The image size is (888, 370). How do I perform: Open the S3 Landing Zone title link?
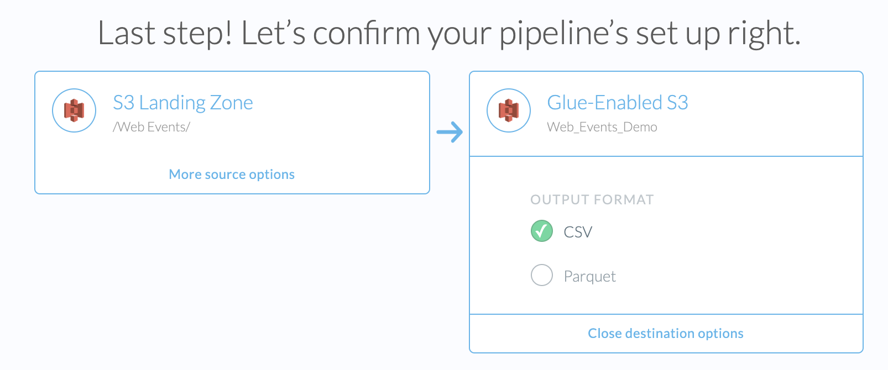click(183, 103)
